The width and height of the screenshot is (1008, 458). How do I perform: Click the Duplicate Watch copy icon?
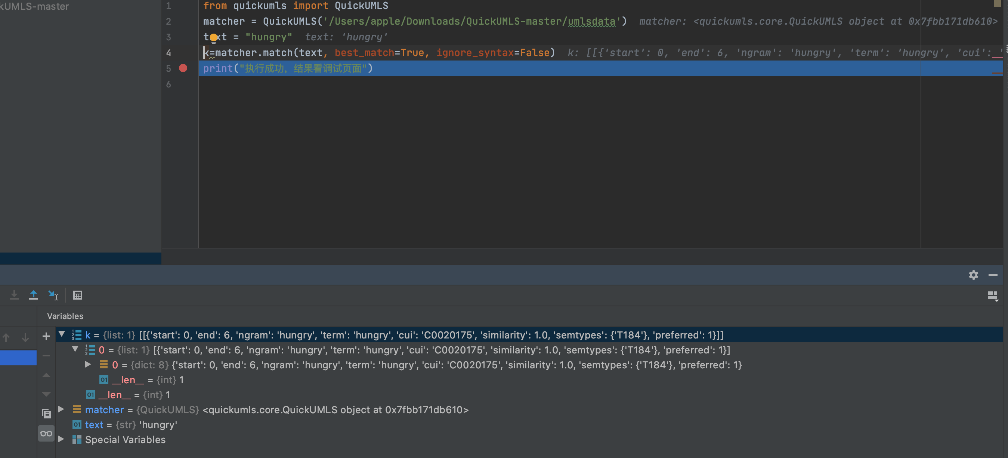click(46, 413)
